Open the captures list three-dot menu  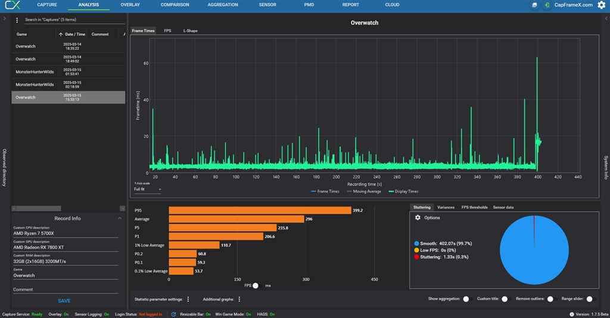(x=17, y=20)
